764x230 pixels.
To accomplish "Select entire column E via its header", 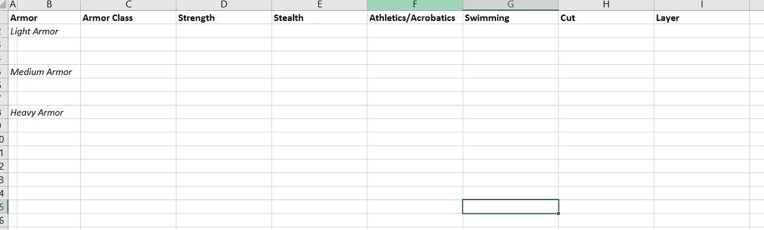I will [x=319, y=5].
